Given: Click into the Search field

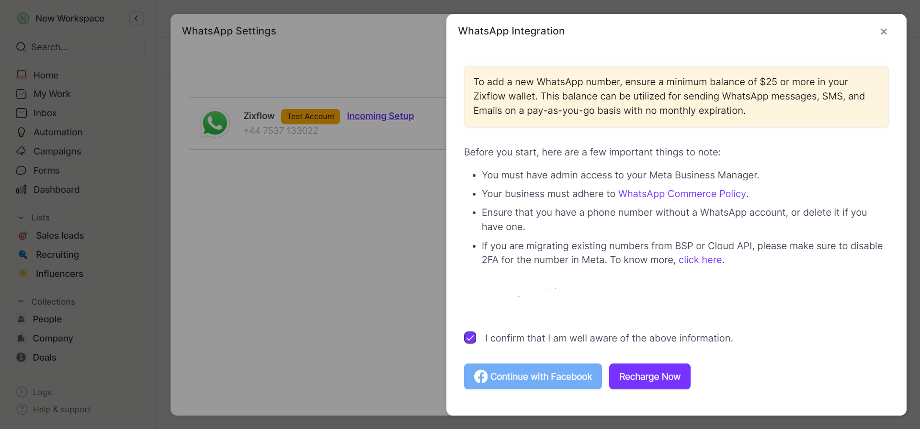Looking at the screenshot, I should pos(78,47).
